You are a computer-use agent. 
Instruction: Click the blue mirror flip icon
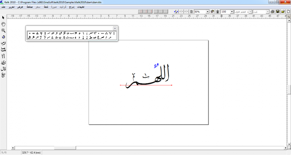tap(176, 11)
